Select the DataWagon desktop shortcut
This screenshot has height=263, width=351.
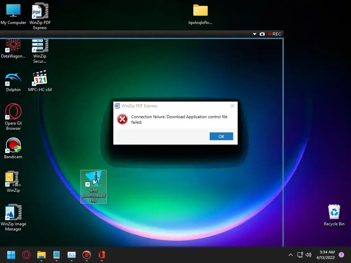(13, 49)
